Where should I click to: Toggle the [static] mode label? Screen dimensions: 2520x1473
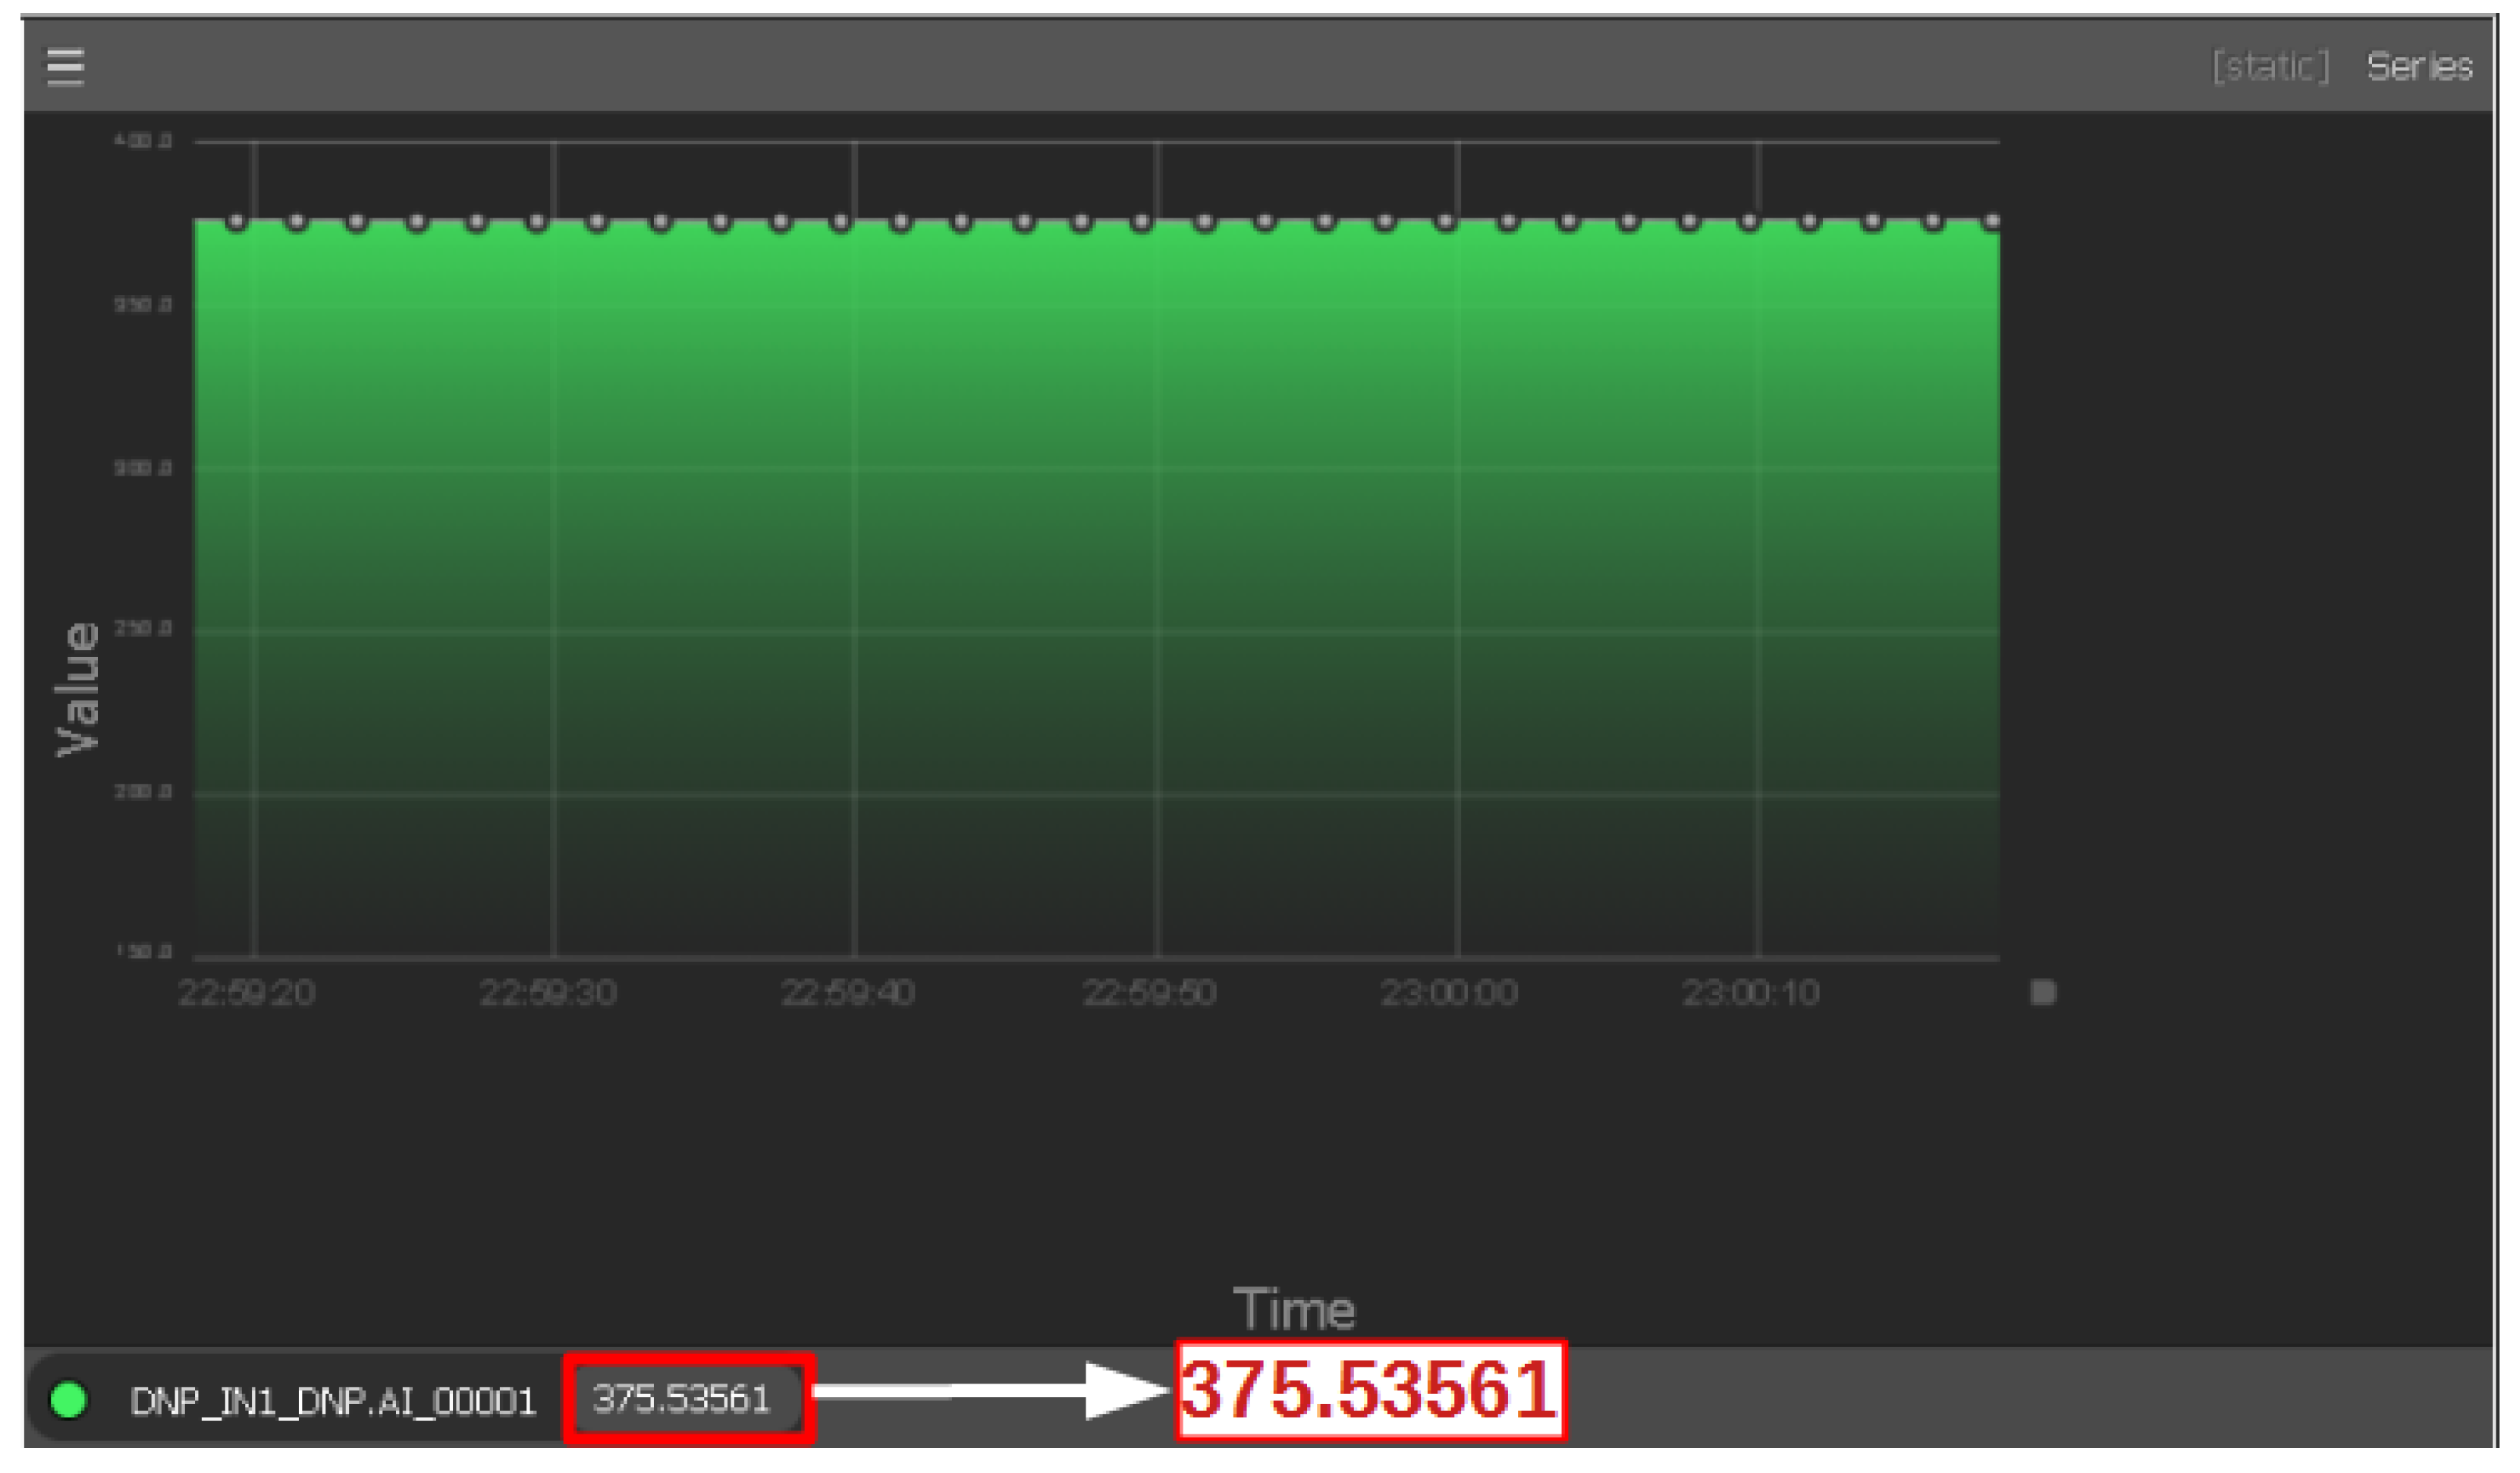[2270, 67]
